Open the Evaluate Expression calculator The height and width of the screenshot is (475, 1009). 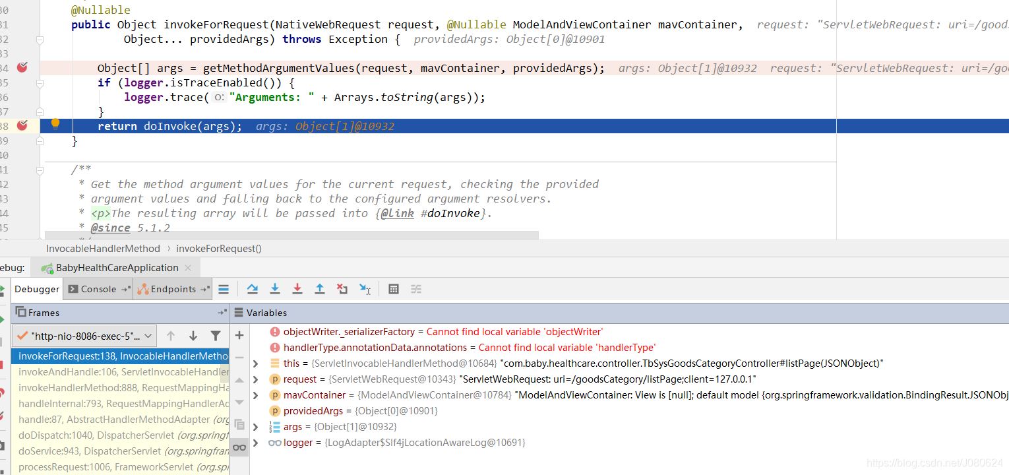coord(394,289)
